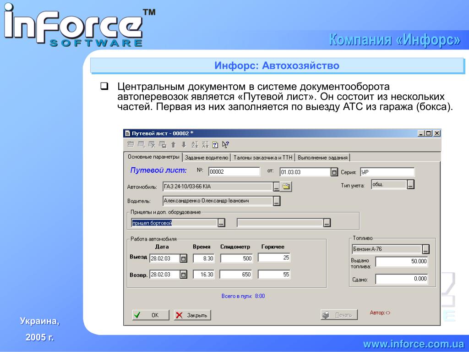Click the Выезд time field 8.30
The image size is (469, 352).
[x=204, y=258]
